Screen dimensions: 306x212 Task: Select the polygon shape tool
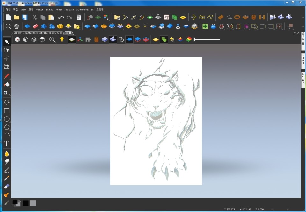click(7, 127)
